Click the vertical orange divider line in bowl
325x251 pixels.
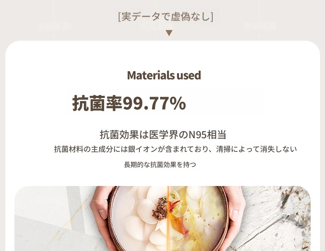click(168, 218)
